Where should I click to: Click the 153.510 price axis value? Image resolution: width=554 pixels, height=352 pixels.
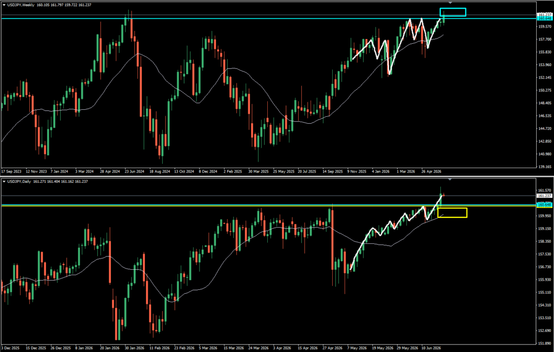pos(544,318)
